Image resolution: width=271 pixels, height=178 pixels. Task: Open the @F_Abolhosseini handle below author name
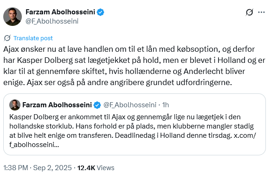coord(52,21)
